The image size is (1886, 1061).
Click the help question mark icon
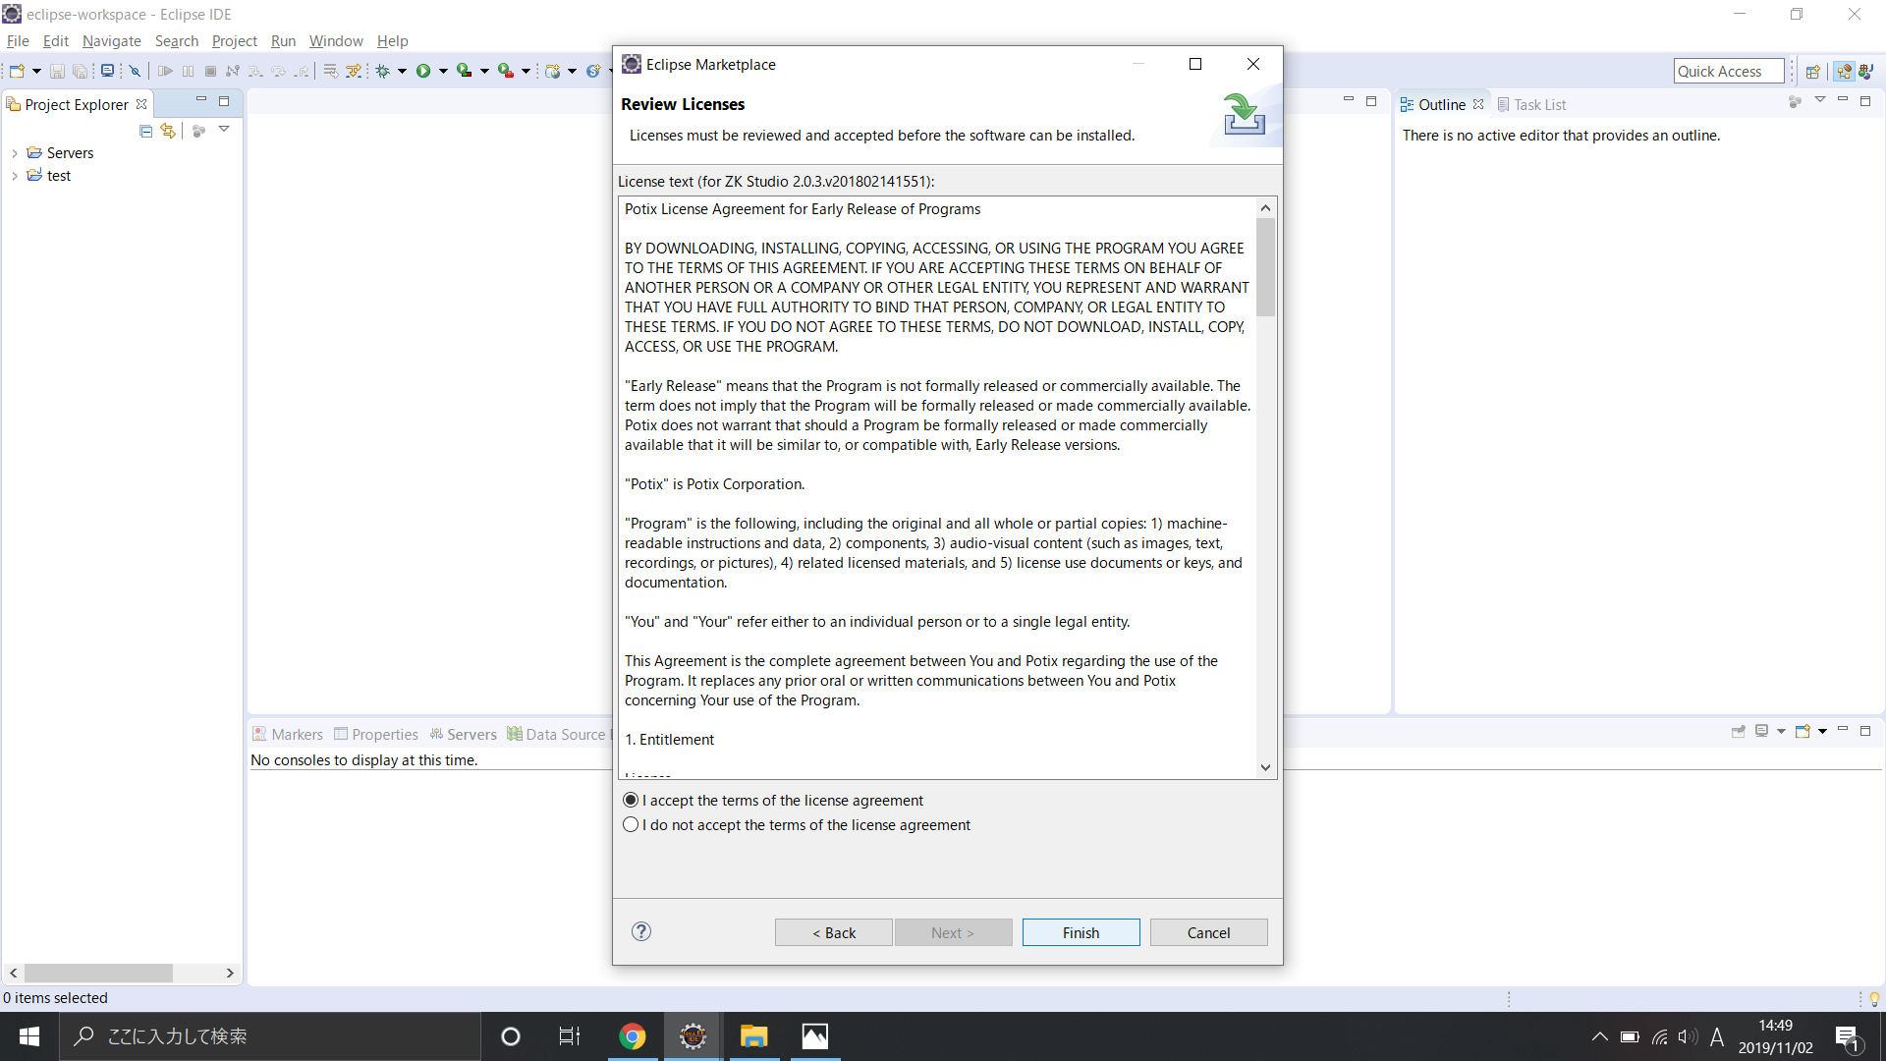click(x=641, y=931)
